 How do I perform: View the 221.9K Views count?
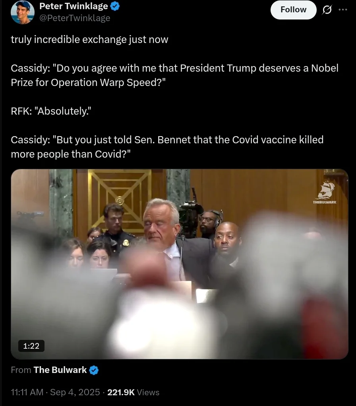click(x=133, y=392)
